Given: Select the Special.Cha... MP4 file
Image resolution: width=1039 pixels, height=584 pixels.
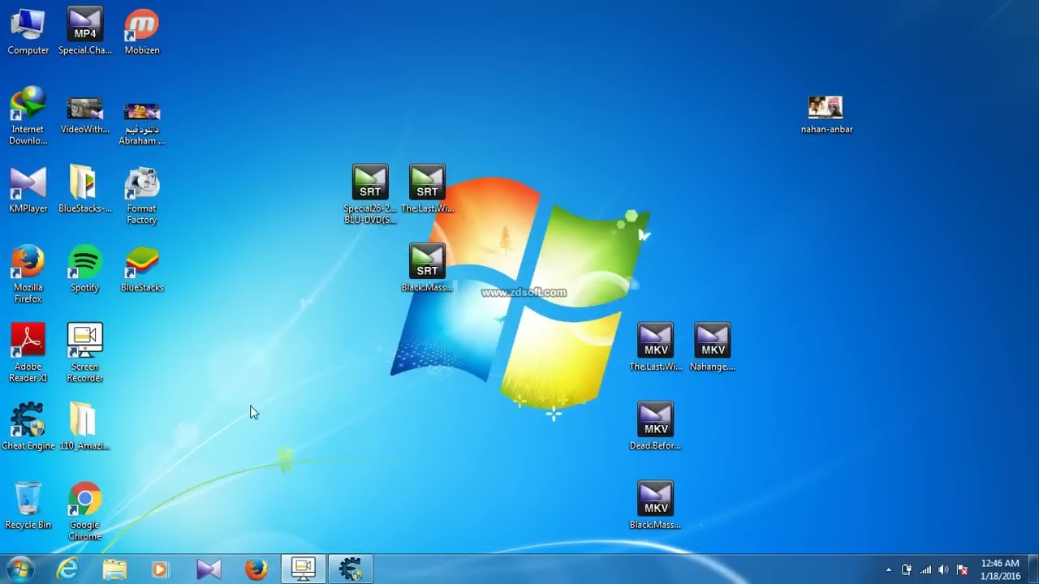Looking at the screenshot, I should 85,32.
